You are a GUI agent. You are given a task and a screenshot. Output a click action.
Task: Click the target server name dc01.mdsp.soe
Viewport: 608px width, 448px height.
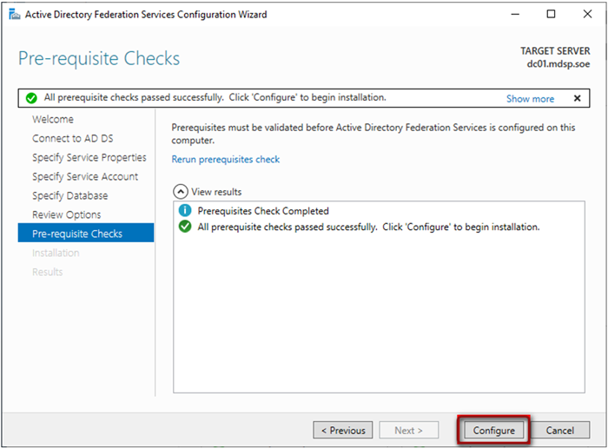tap(558, 64)
